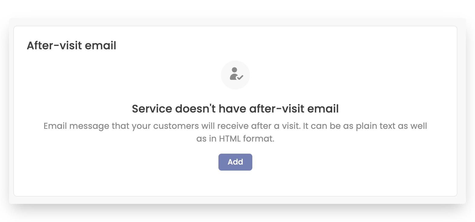Click the "After-visit email" section title
This screenshot has height=222, width=475.
(x=71, y=46)
